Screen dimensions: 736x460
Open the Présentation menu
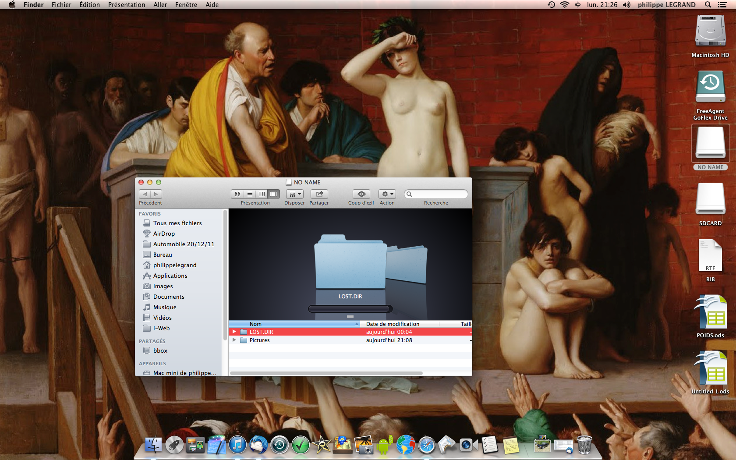127,5
